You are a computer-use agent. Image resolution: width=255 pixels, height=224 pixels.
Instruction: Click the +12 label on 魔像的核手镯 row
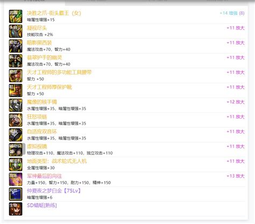236,102
